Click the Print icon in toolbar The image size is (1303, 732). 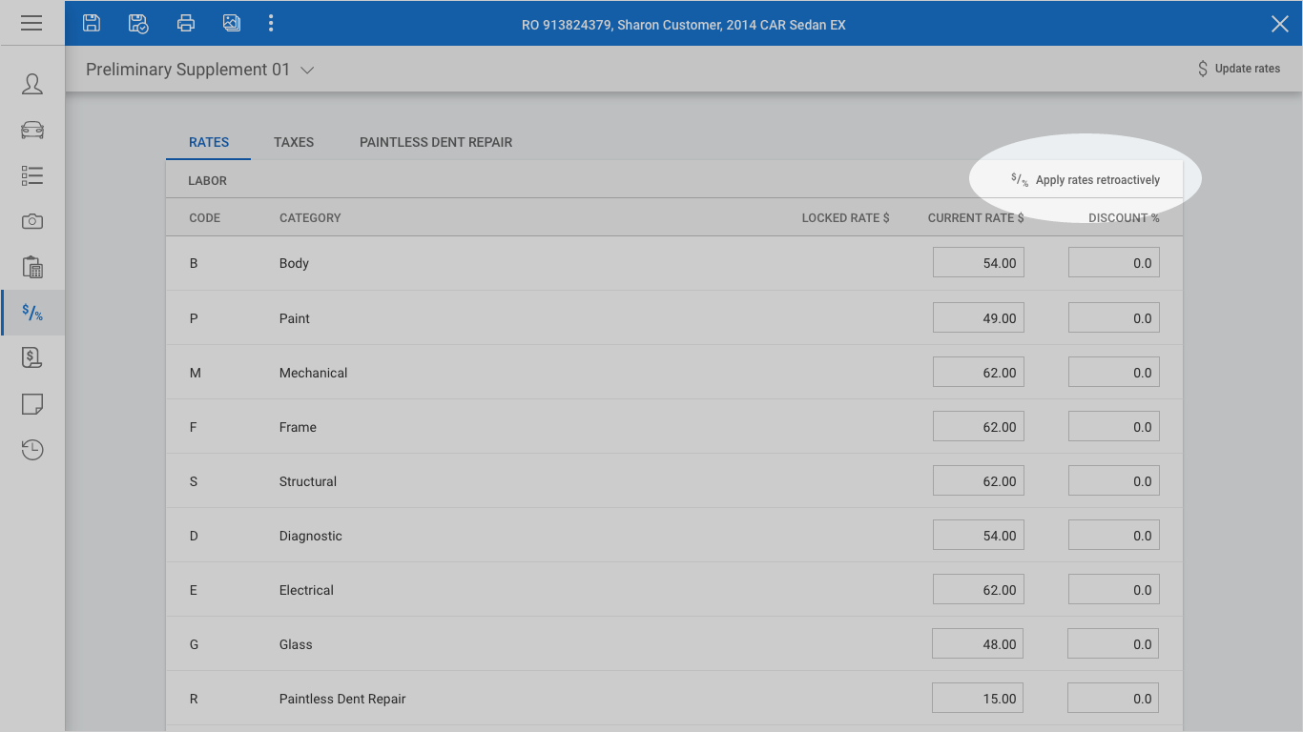pyautogui.click(x=186, y=23)
